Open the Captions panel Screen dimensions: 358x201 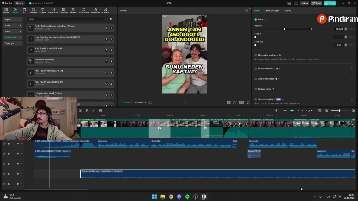click(63, 11)
